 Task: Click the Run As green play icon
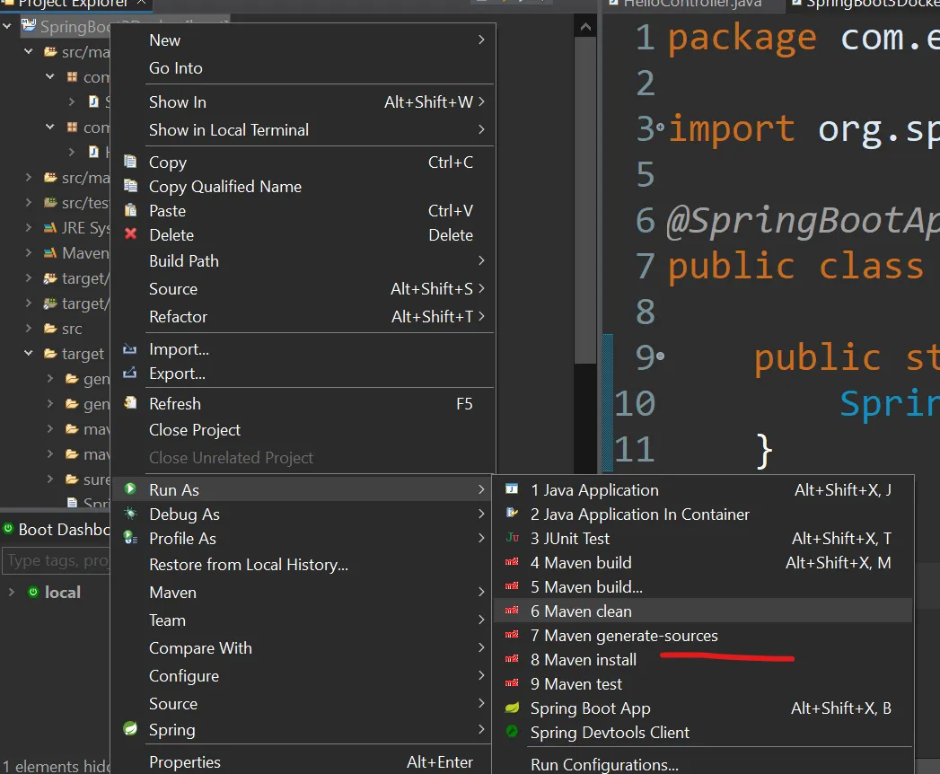pos(131,489)
